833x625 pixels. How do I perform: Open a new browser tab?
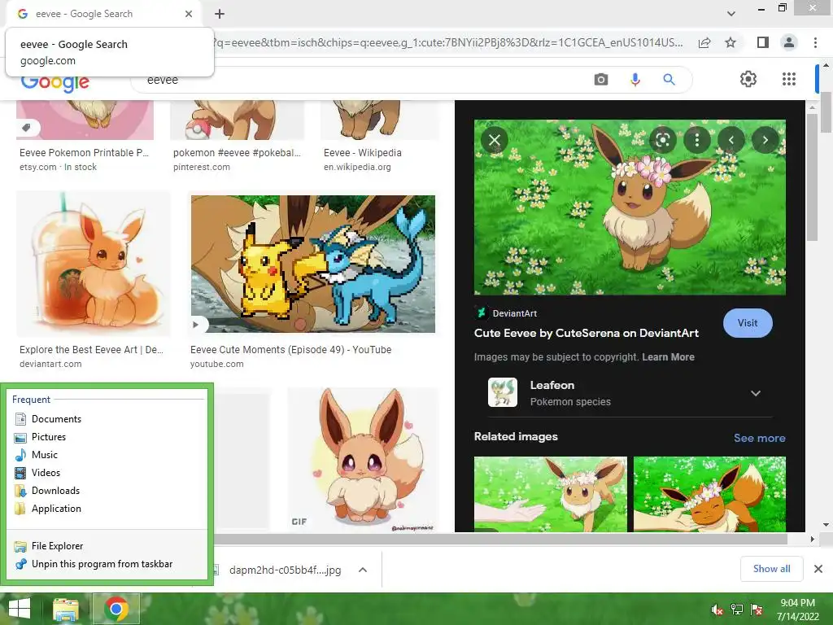click(x=220, y=14)
